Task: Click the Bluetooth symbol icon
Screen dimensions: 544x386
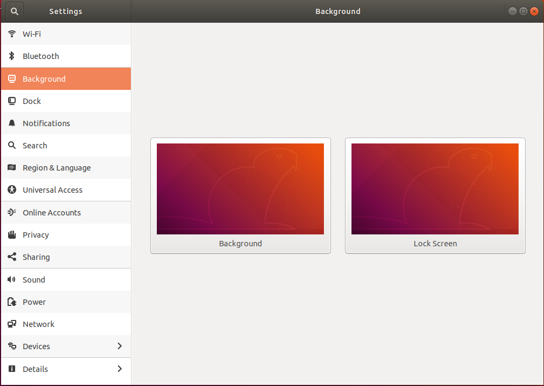Action: coord(12,56)
